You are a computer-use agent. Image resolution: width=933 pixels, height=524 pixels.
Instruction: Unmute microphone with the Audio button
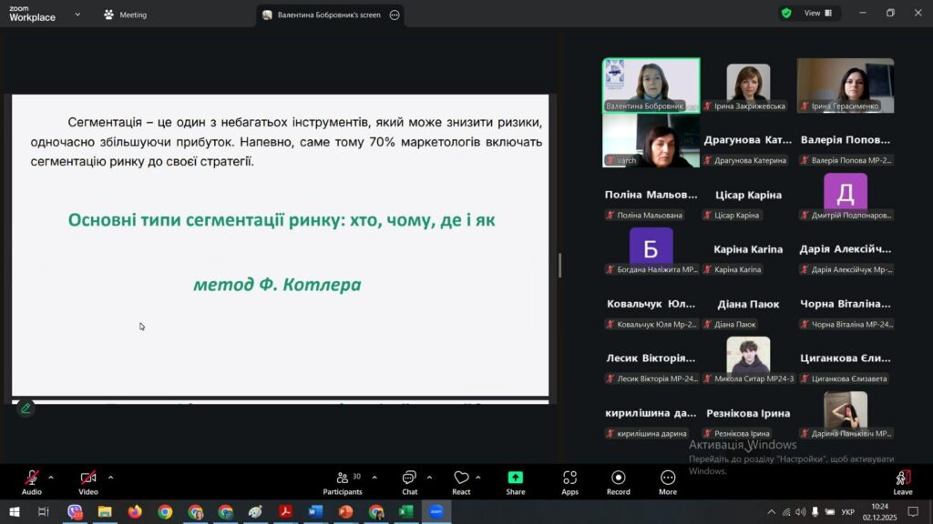tap(32, 481)
